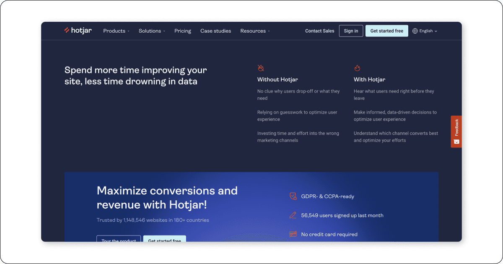The image size is (503, 264).
Task: Click 'Investing time and effort into the wrong' text
Action: [298, 137]
